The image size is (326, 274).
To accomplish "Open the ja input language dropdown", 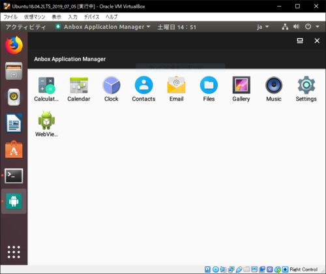I will (x=263, y=27).
